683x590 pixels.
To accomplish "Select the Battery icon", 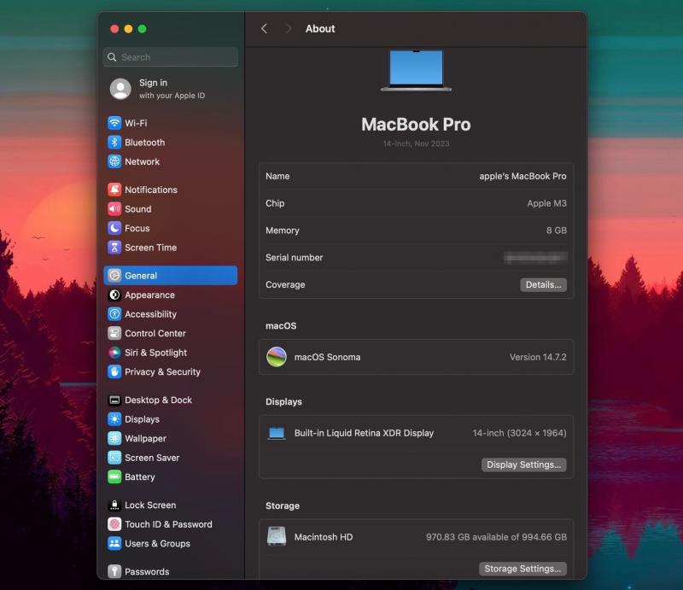I will [114, 476].
